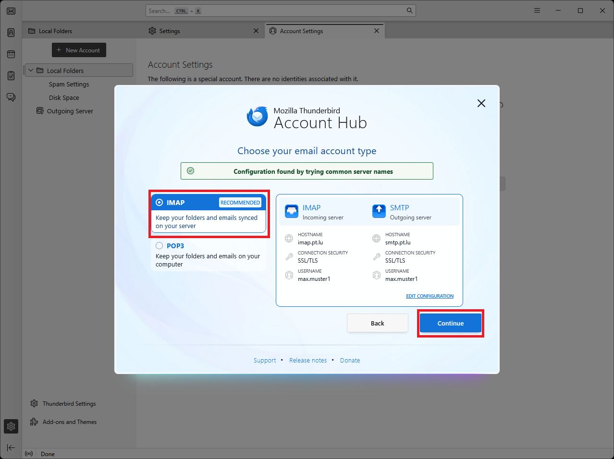
Task: Select the POP3 radio option
Action: point(160,246)
